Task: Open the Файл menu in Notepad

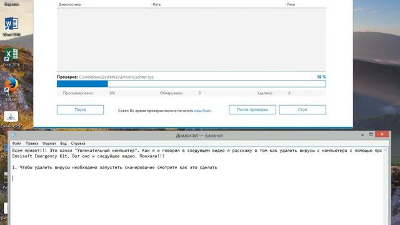Action: point(17,143)
